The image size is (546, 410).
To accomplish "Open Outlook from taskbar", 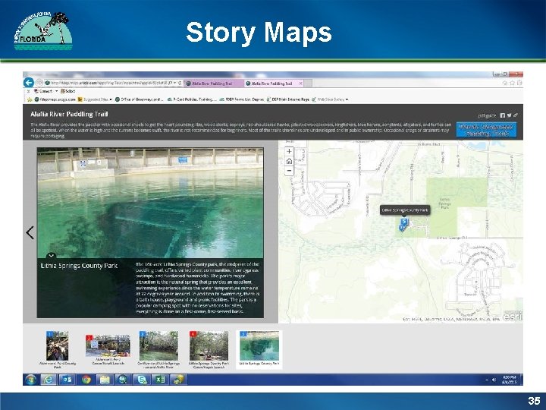I will pos(67,380).
